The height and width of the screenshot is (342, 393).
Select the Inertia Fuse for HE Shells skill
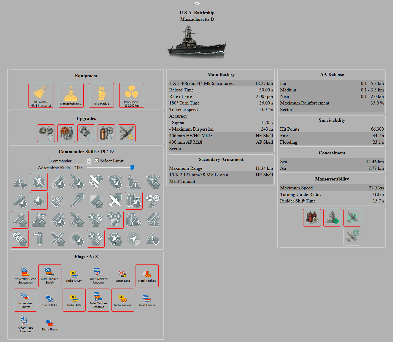coord(58,239)
